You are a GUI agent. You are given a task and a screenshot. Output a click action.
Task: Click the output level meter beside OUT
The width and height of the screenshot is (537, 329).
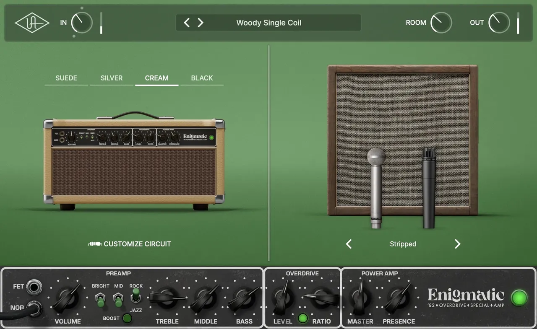518,23
